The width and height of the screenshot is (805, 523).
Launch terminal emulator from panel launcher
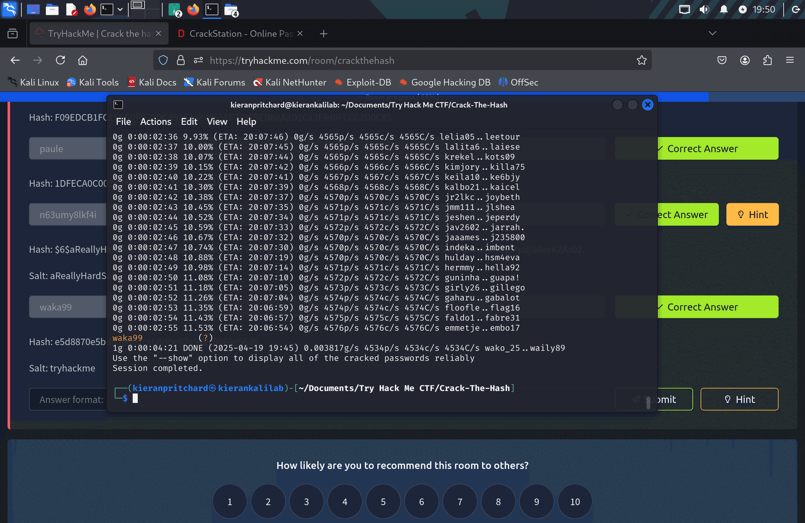coord(107,9)
